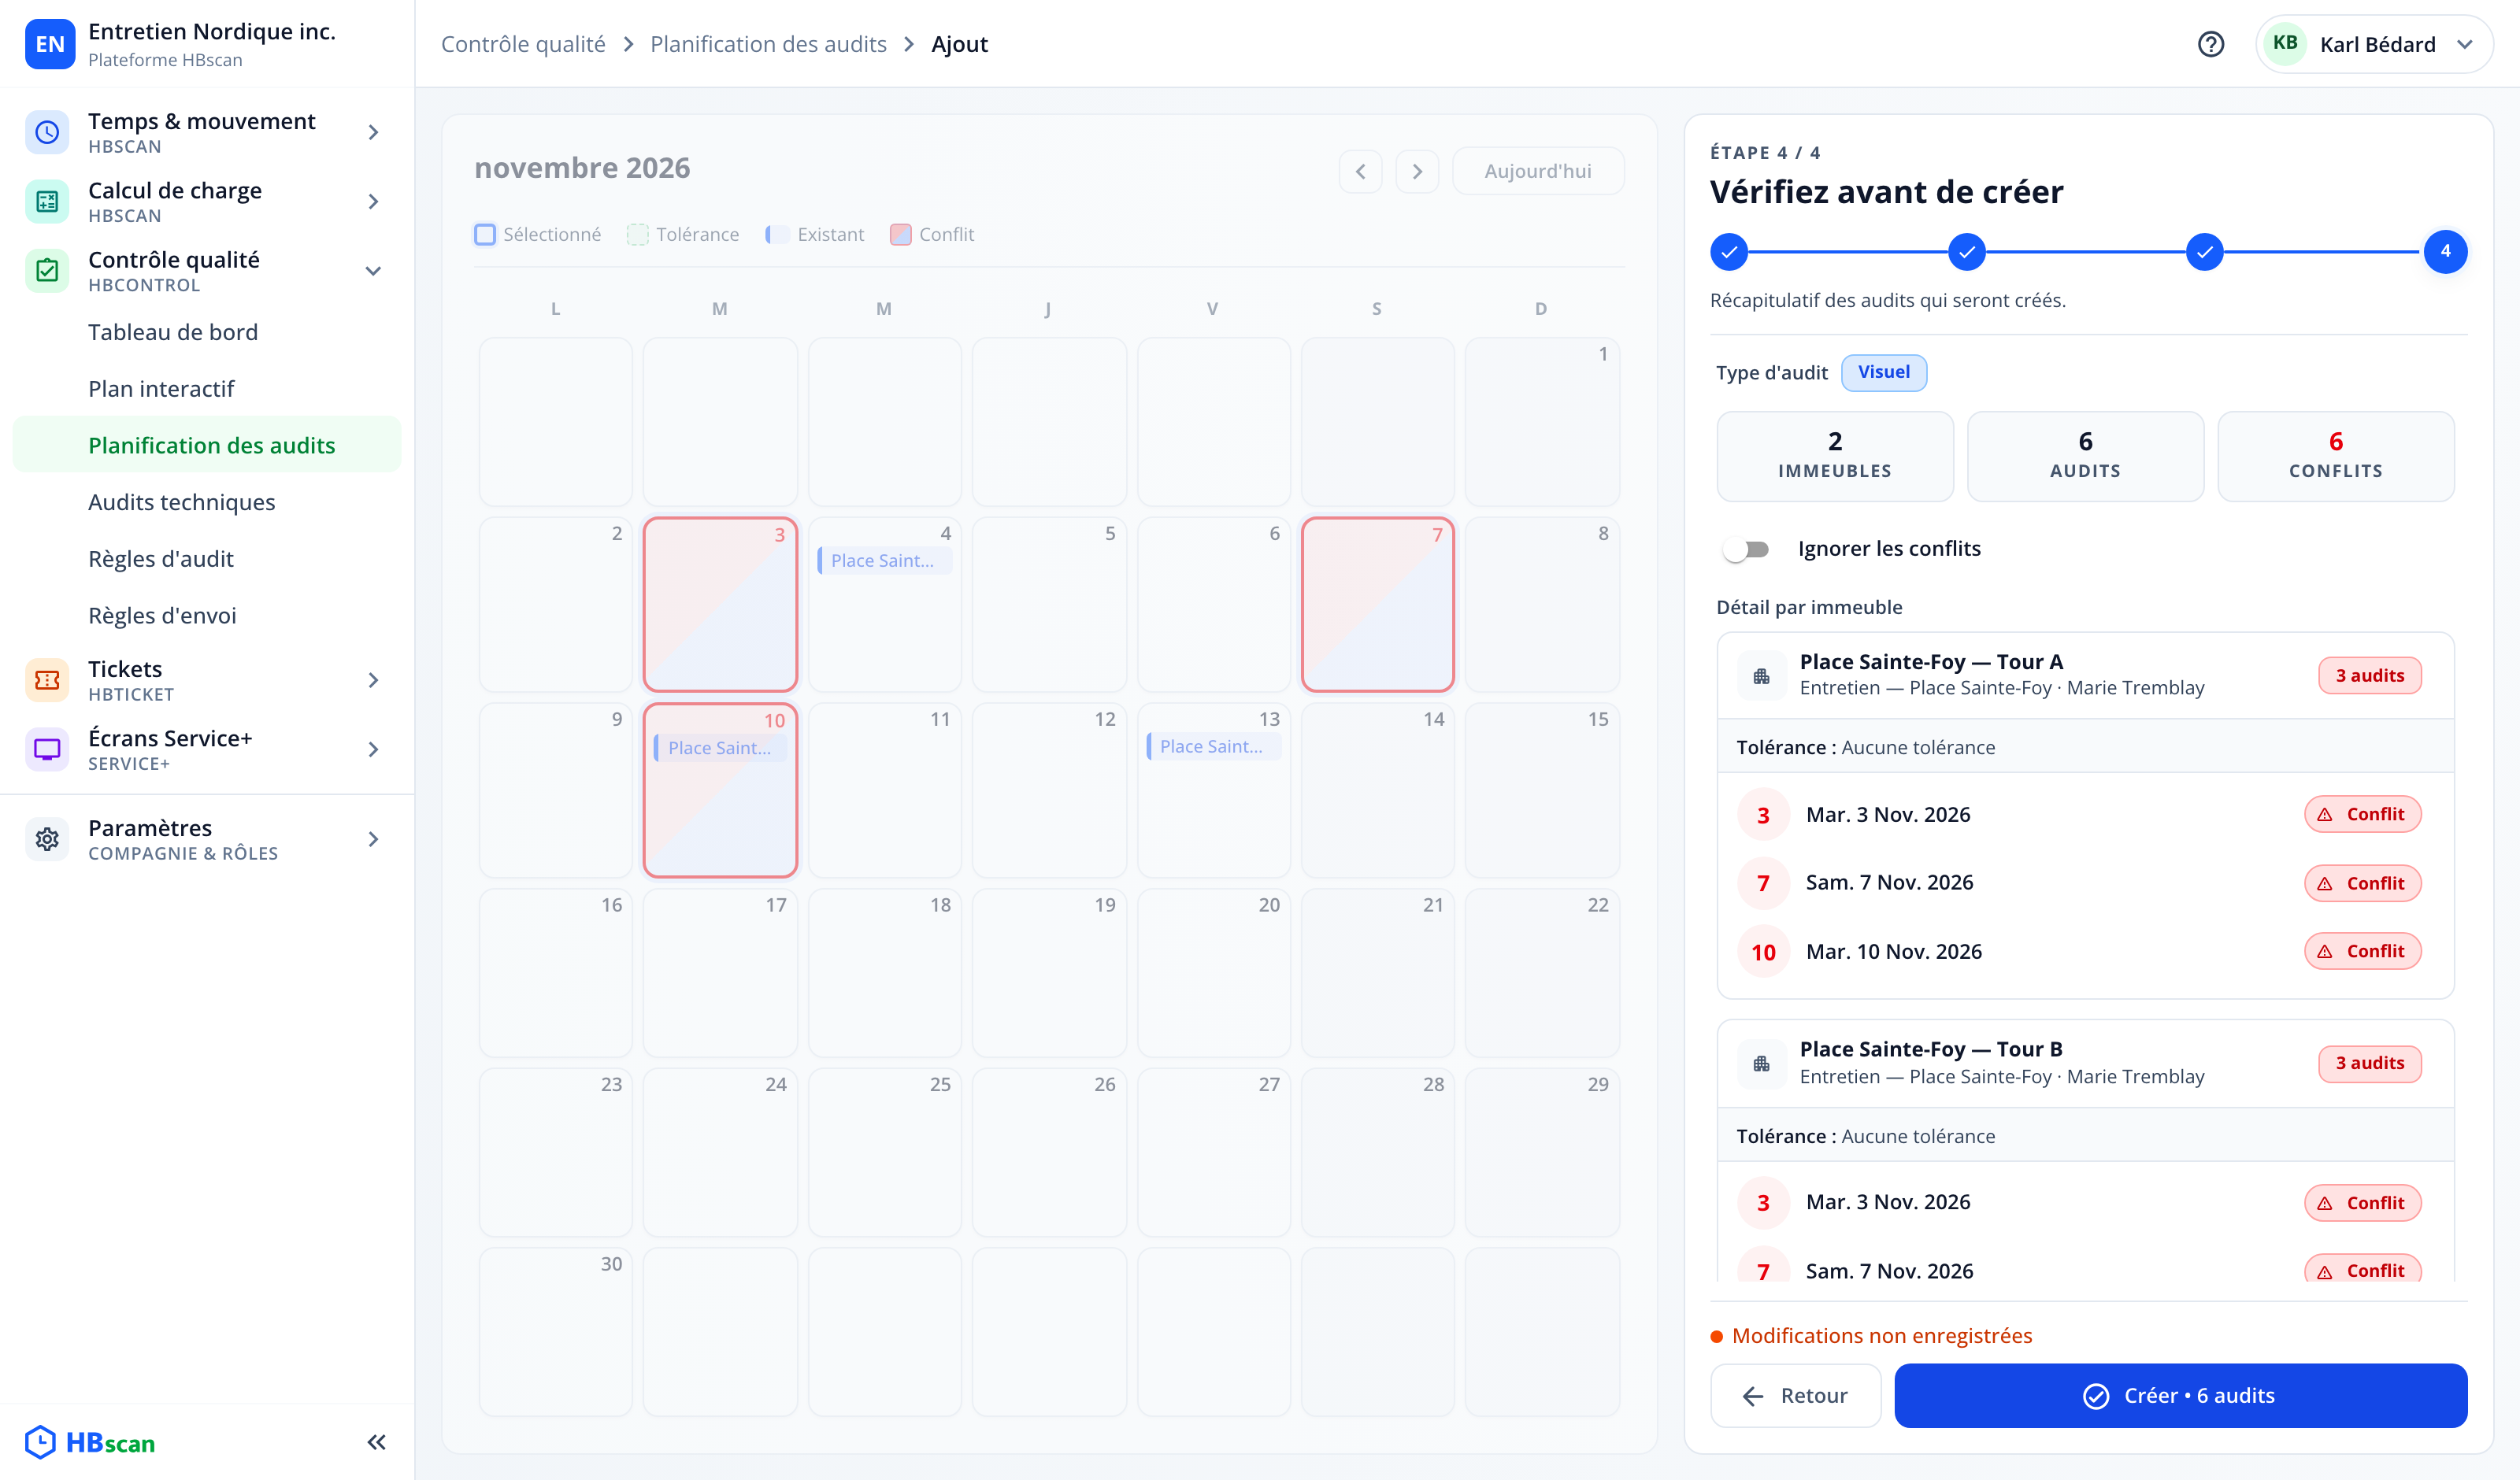Click the Retour button
Viewport: 2520px width, 1480px height.
point(1795,1395)
